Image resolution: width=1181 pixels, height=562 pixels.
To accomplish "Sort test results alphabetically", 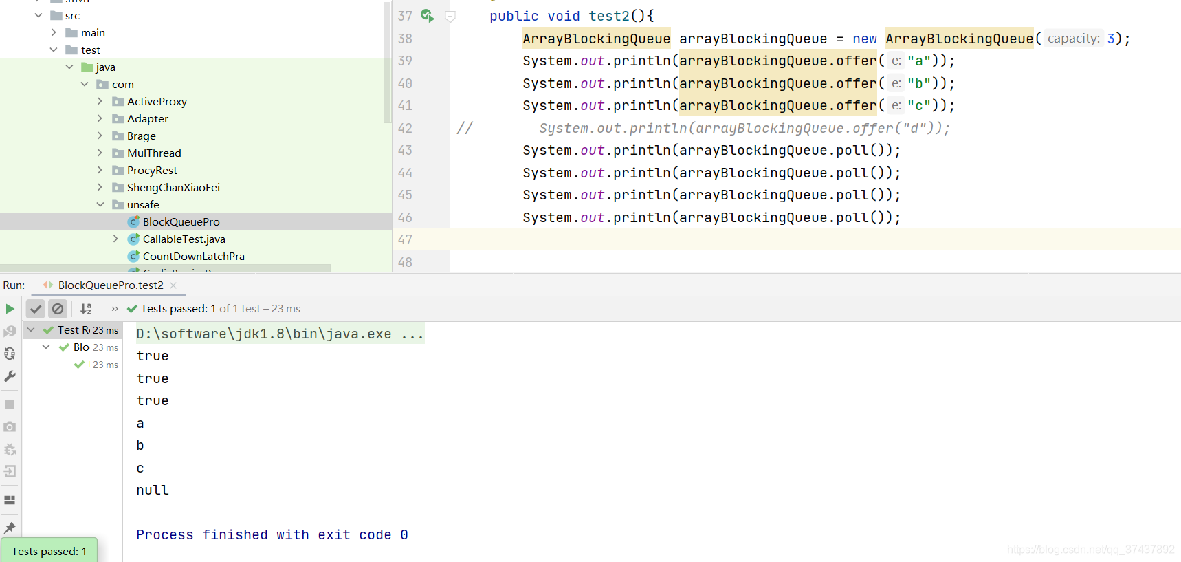I will [86, 309].
